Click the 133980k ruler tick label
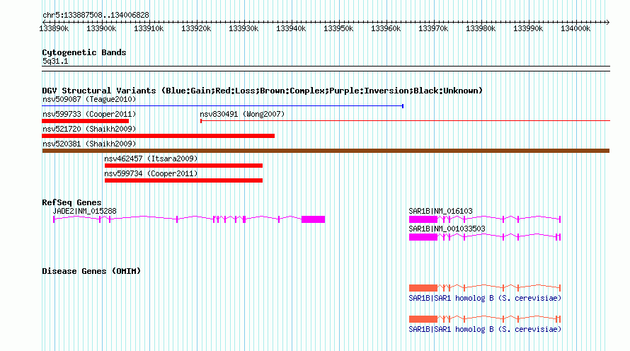Image resolution: width=630 pixels, height=351 pixels. point(481,29)
